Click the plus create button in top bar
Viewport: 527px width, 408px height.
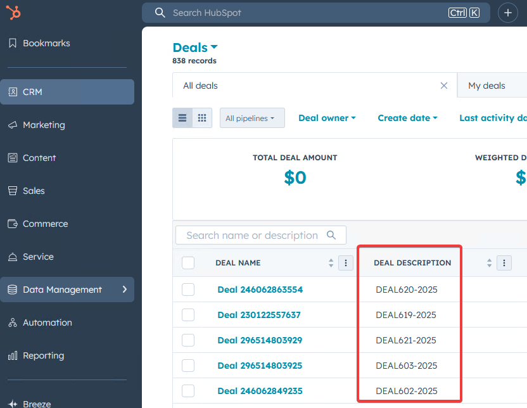507,13
